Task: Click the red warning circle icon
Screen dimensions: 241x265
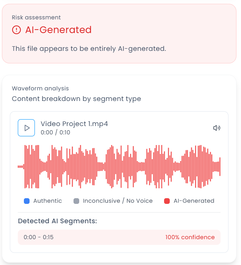Action: click(16, 30)
